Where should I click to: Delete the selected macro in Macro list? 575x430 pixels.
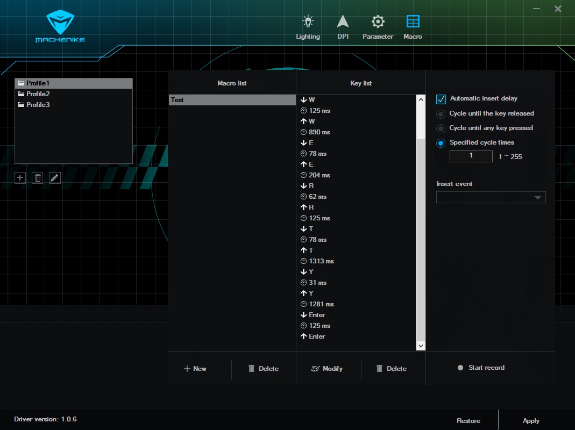[264, 368]
